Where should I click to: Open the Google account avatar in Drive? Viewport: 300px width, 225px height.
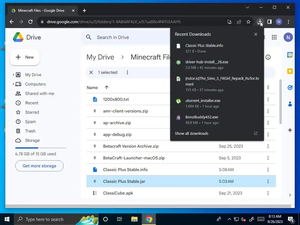click(x=288, y=37)
